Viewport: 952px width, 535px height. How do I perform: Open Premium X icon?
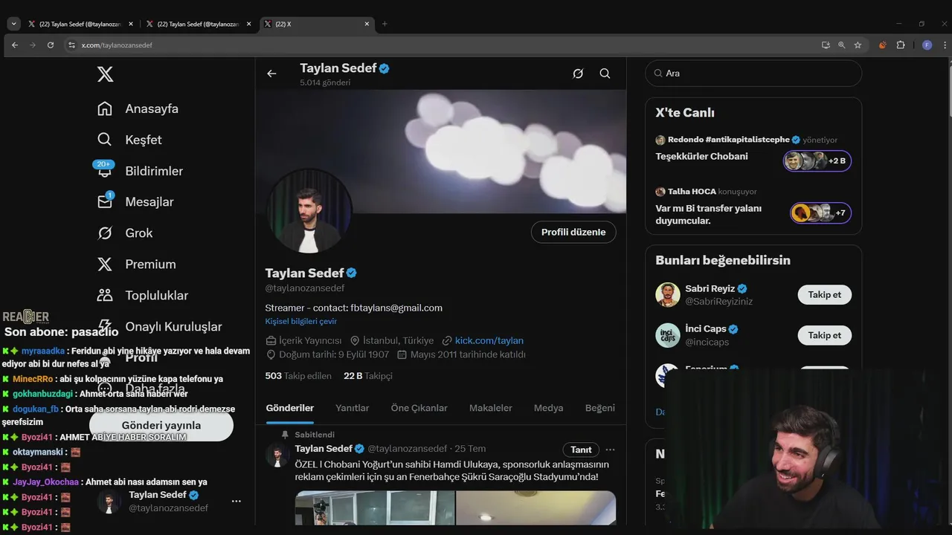tap(105, 265)
